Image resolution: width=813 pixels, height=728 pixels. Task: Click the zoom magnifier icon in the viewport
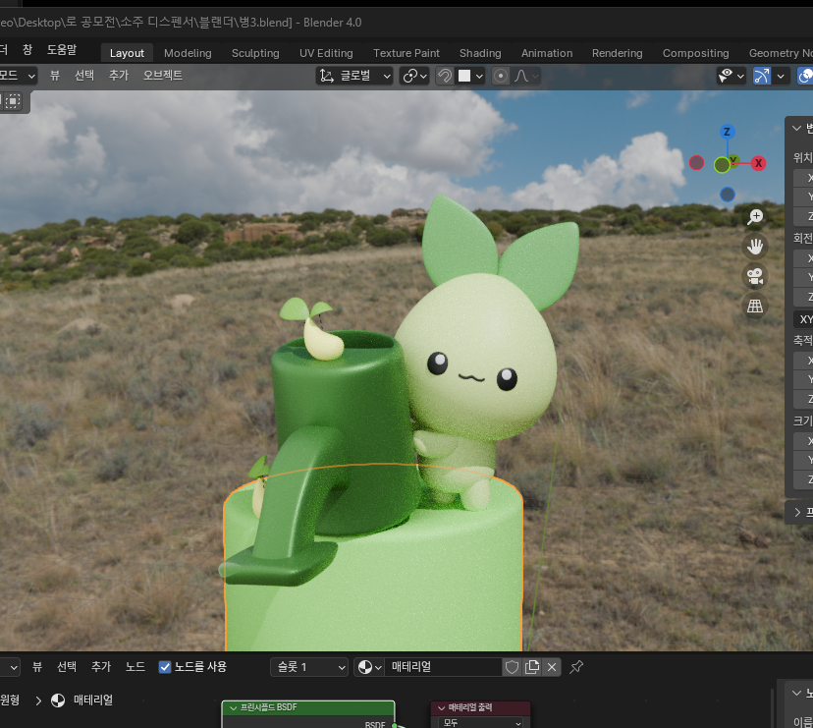pyautogui.click(x=755, y=216)
